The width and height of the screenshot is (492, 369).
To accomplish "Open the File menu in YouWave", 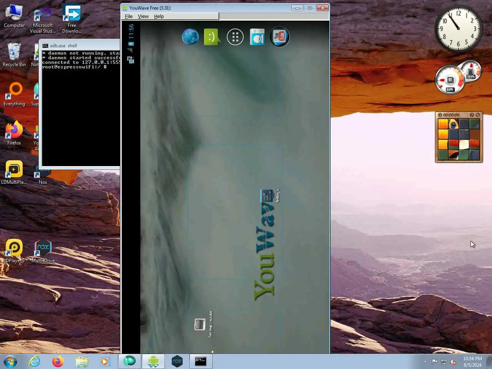I will [128, 16].
